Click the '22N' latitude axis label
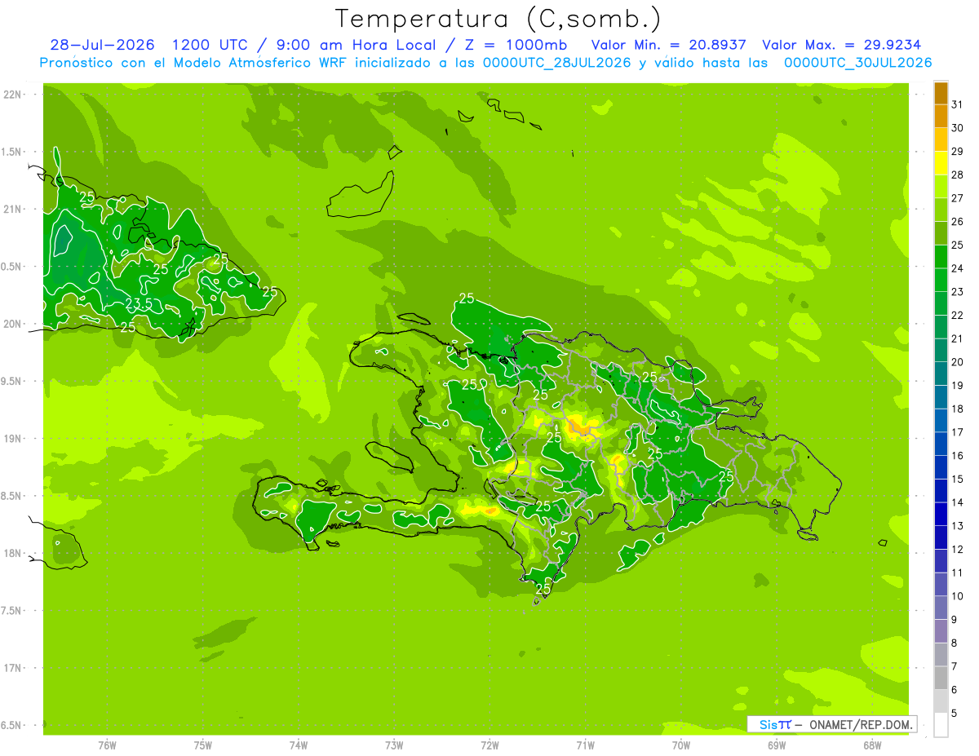The width and height of the screenshot is (979, 756). point(13,95)
